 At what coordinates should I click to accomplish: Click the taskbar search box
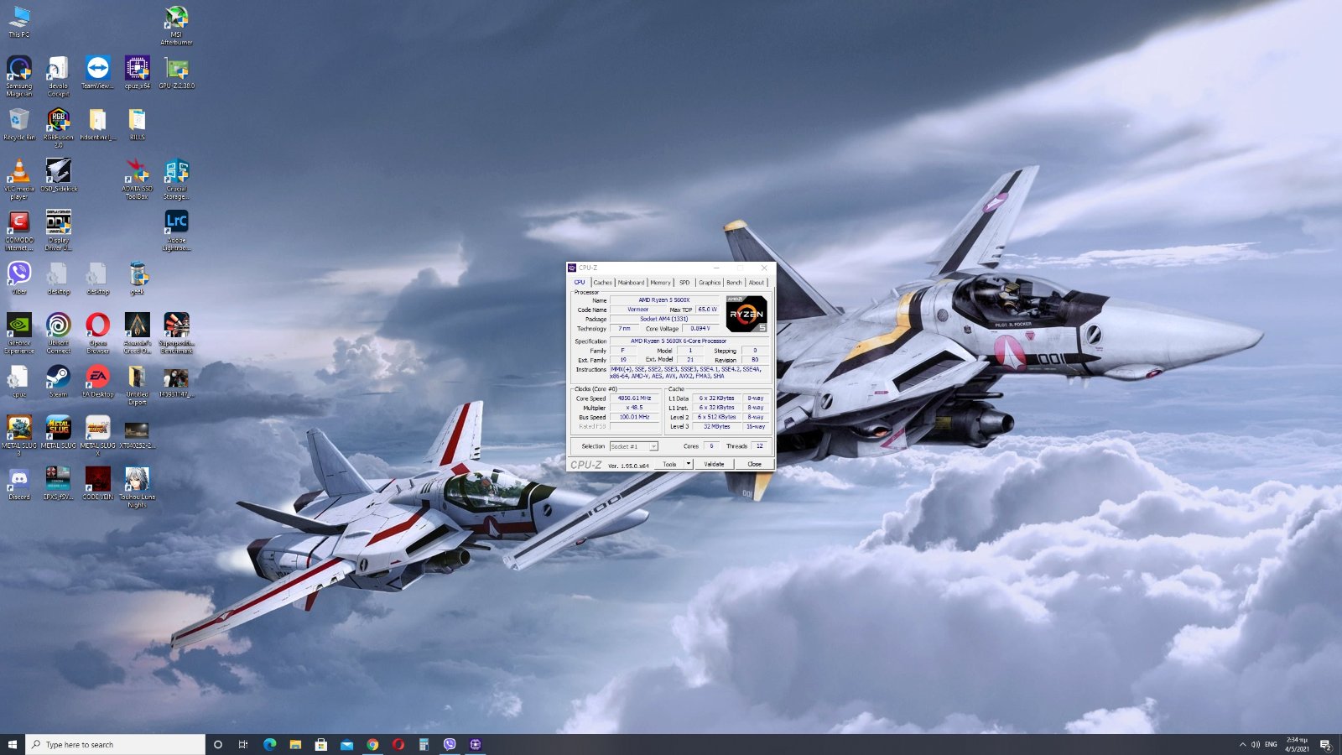[x=116, y=744]
